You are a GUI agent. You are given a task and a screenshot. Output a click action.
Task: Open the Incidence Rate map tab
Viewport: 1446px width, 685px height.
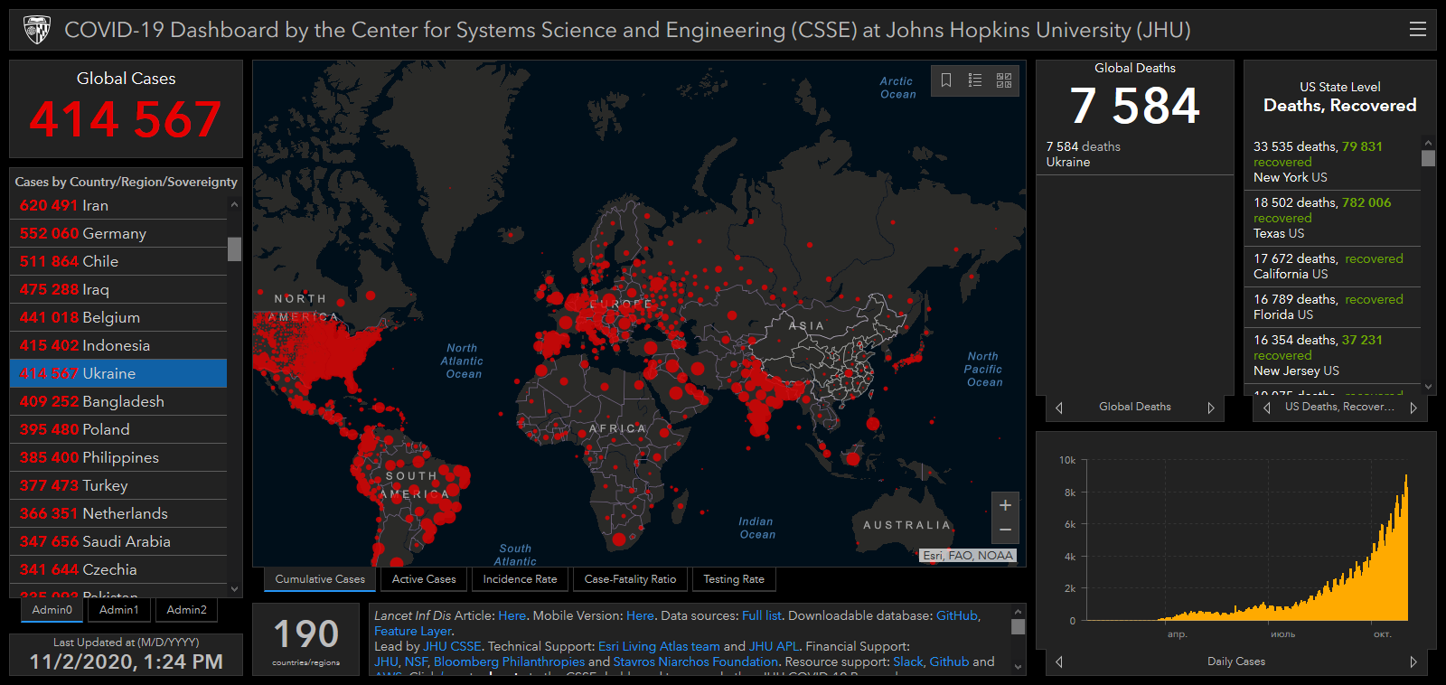[x=520, y=579]
